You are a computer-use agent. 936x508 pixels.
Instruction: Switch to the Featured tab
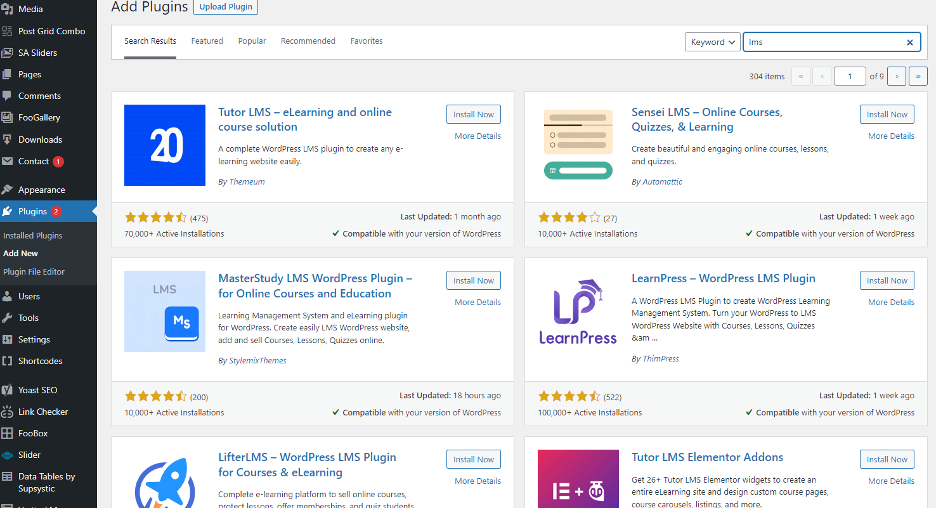pos(207,41)
